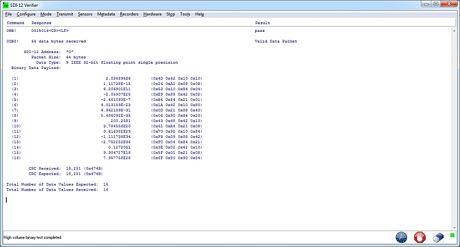Click the 'Valid Data Packet' result
460x247 pixels.
[276, 41]
